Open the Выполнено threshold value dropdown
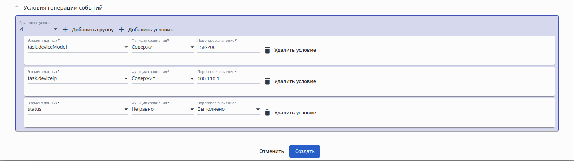The height and width of the screenshot is (161, 574). tap(228, 109)
